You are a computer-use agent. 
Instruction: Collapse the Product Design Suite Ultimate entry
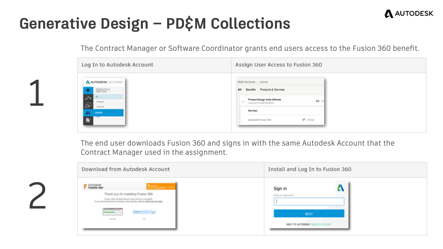pos(243,101)
